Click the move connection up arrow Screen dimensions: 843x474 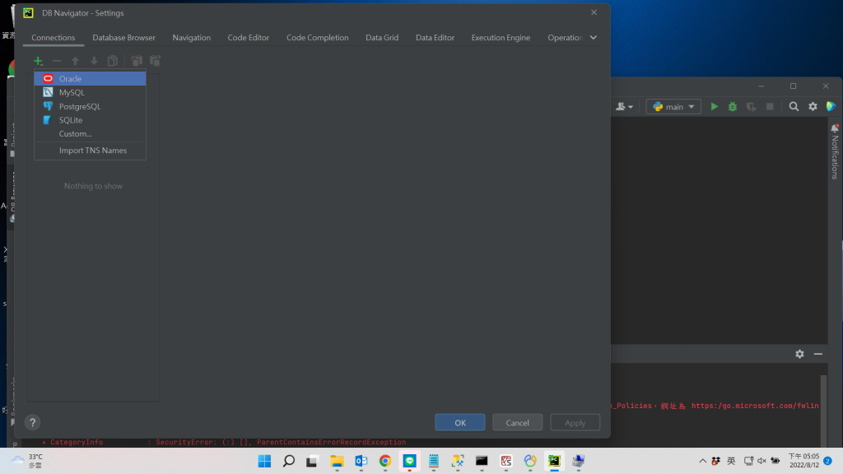click(75, 61)
